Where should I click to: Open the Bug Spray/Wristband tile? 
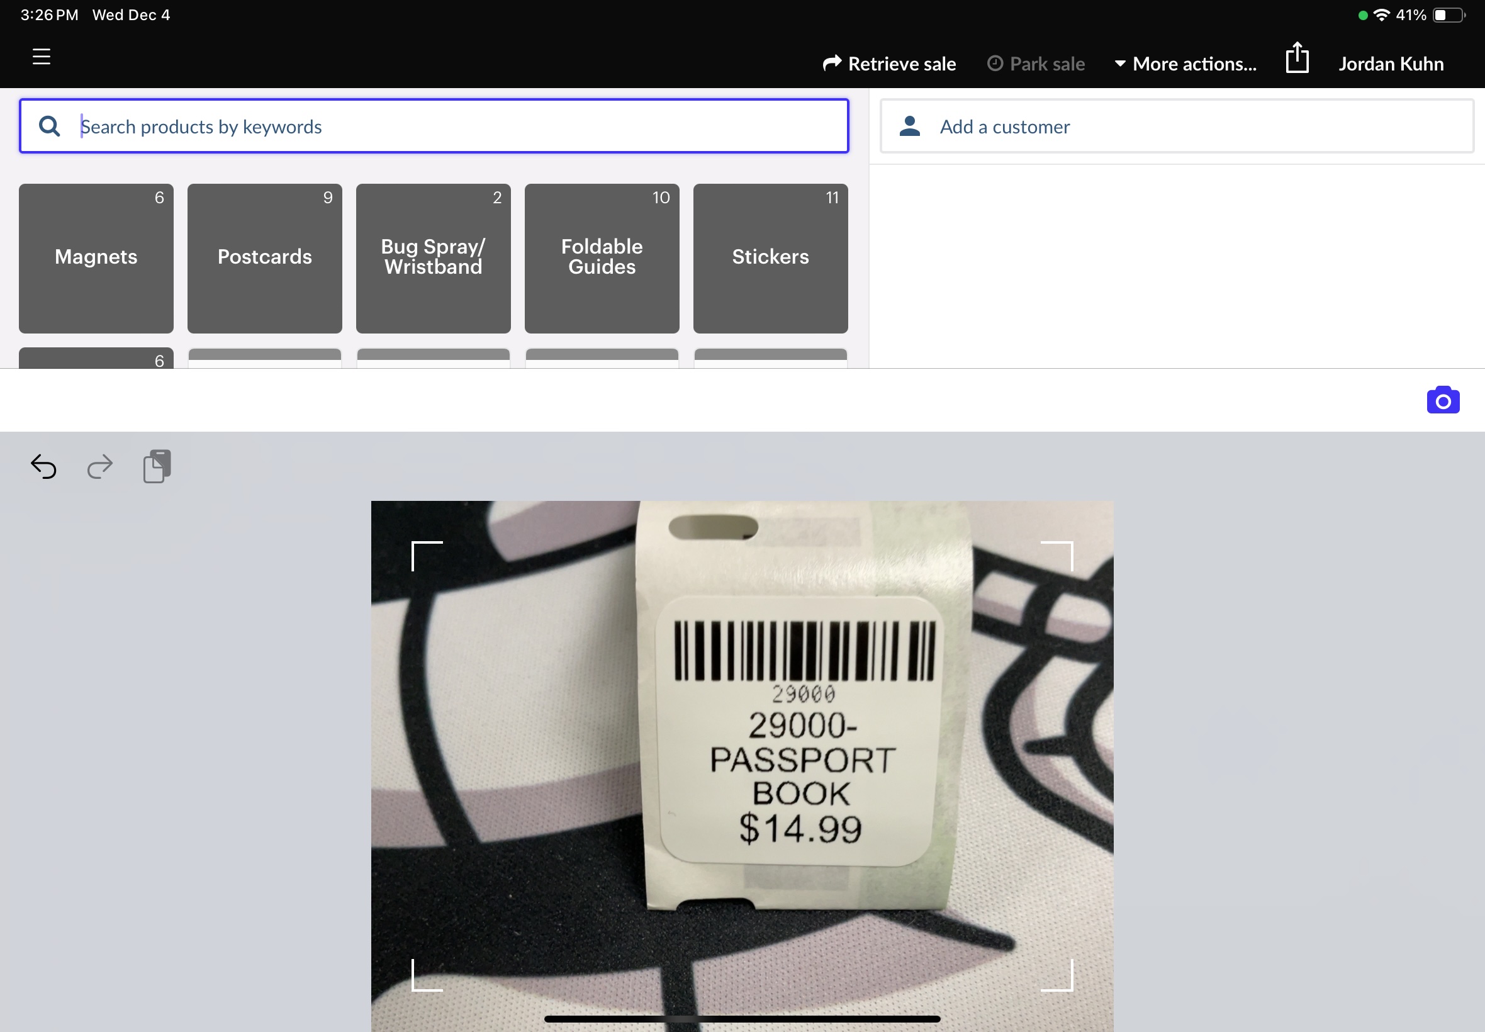[x=433, y=259]
